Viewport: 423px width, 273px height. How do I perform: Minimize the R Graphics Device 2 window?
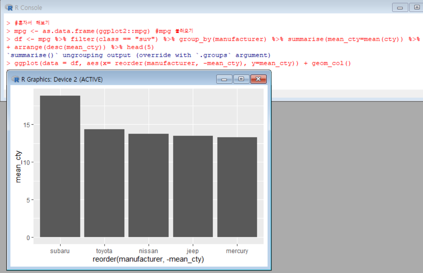(x=224, y=79)
